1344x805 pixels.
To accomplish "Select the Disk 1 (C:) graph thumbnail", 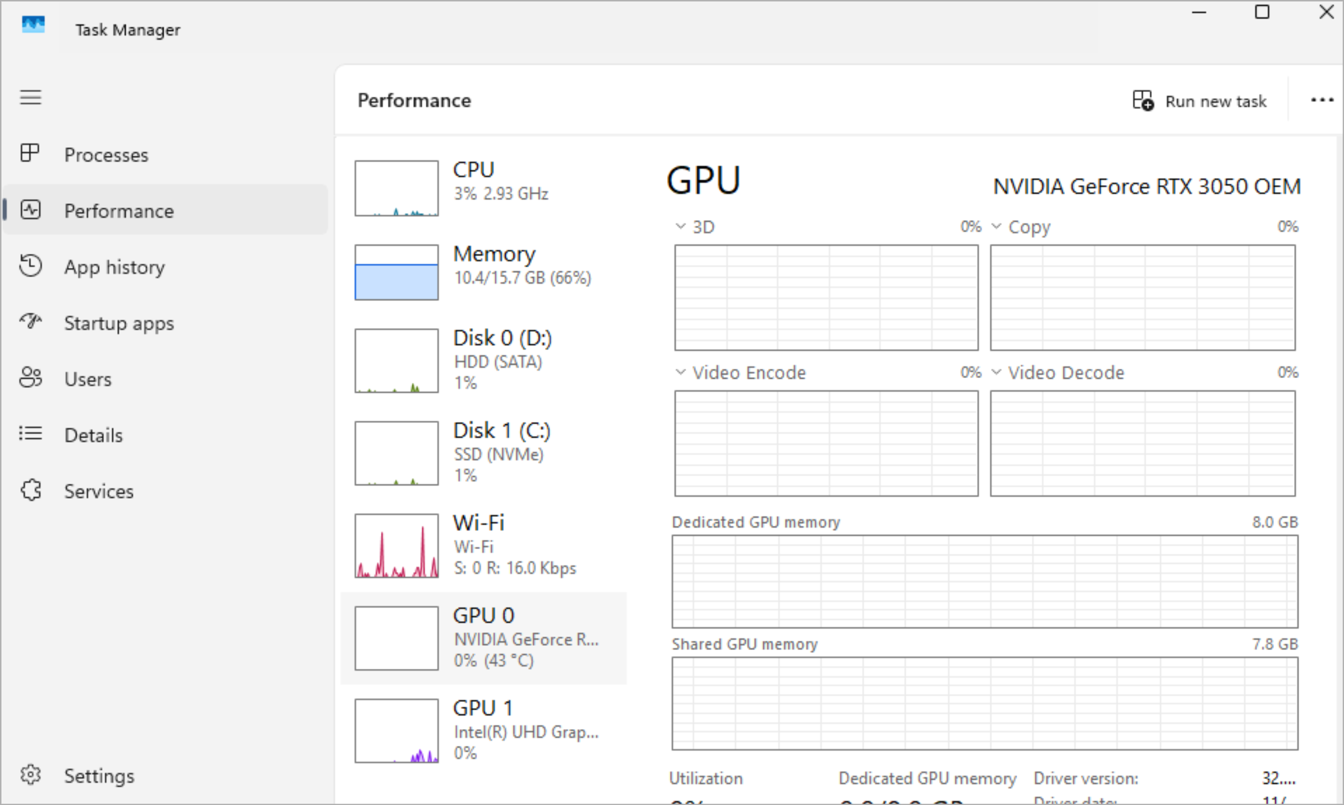I will [396, 453].
